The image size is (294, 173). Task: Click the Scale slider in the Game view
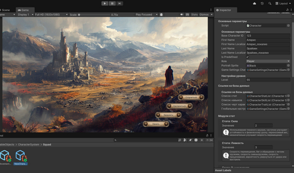click(x=93, y=15)
